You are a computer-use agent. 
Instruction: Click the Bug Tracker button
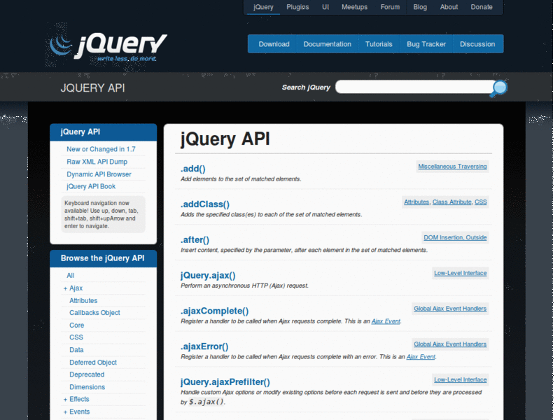pos(426,44)
